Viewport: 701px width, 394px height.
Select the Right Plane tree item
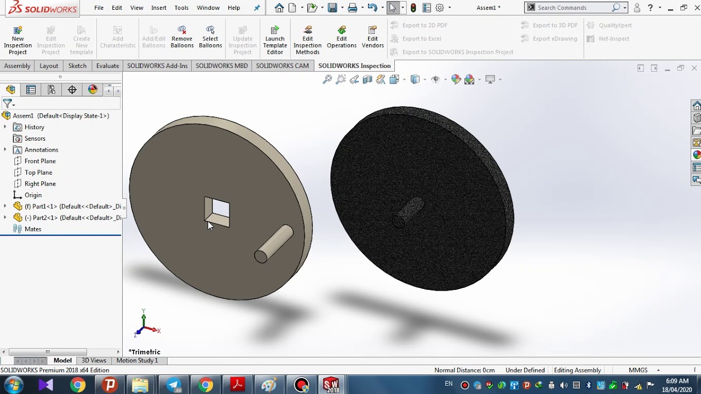pos(40,184)
